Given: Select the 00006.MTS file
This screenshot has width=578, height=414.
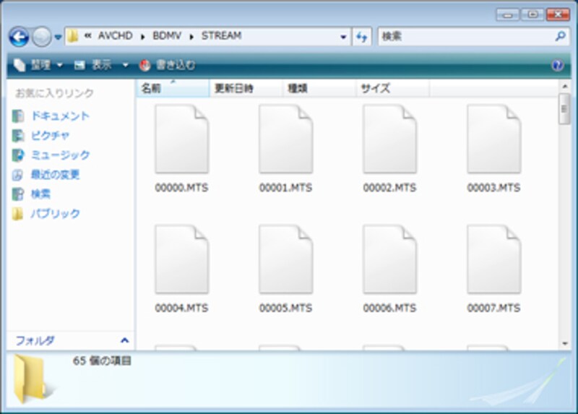Looking at the screenshot, I should 389,259.
